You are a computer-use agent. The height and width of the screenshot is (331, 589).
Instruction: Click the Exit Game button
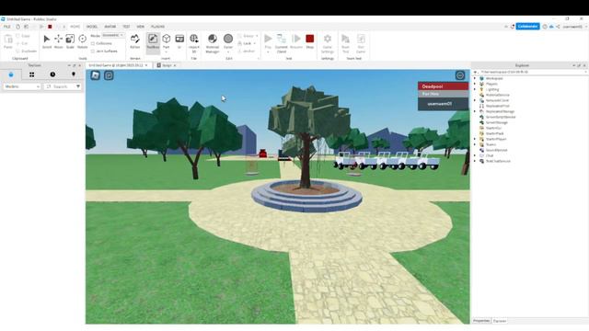tap(361, 42)
